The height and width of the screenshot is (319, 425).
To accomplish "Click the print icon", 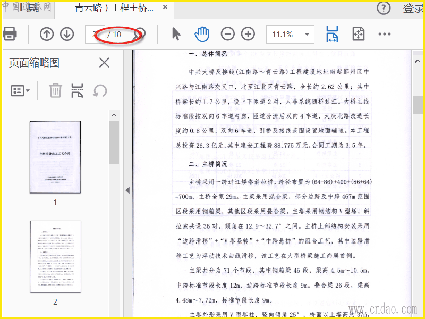I will point(10,34).
